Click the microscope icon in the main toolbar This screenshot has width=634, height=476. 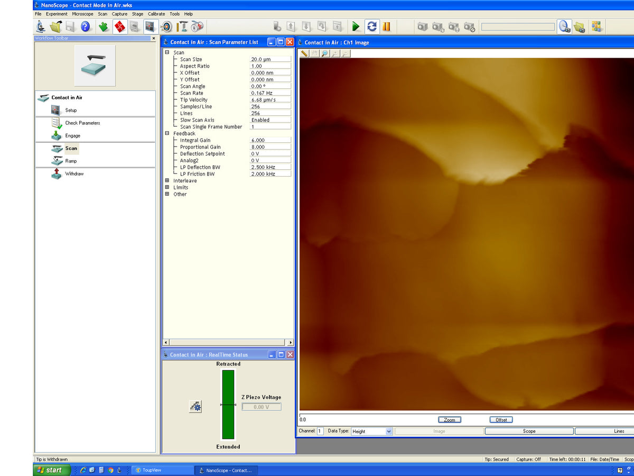click(x=40, y=26)
